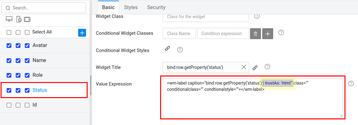The height and width of the screenshot is (125, 358).
Task: Click the blue plus add column button
Action: pyautogui.click(x=82, y=33)
